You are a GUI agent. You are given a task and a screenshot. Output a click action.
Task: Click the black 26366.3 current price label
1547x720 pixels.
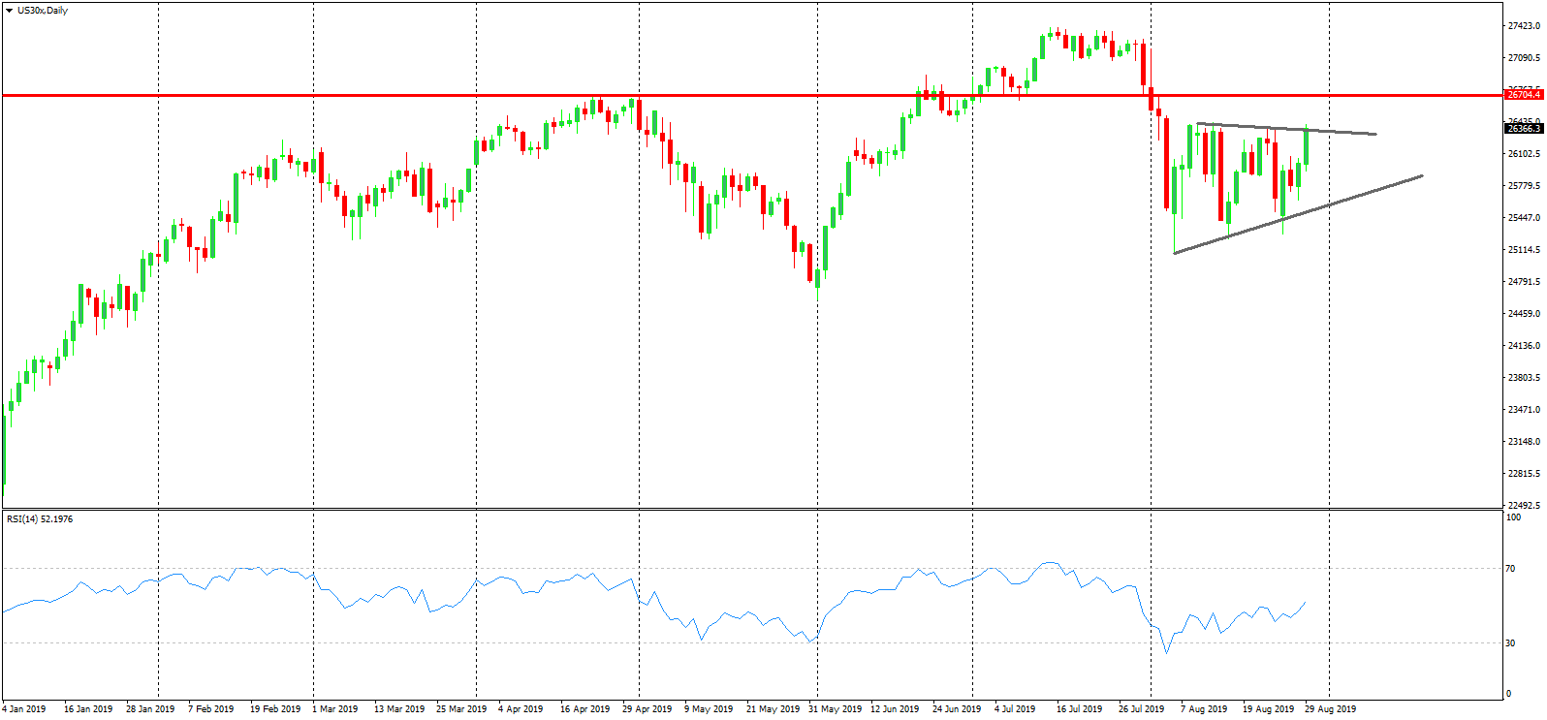1523,128
